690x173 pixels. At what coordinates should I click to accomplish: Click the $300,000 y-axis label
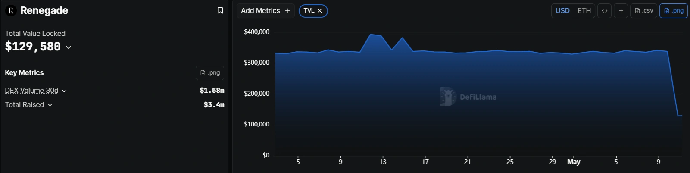(256, 63)
